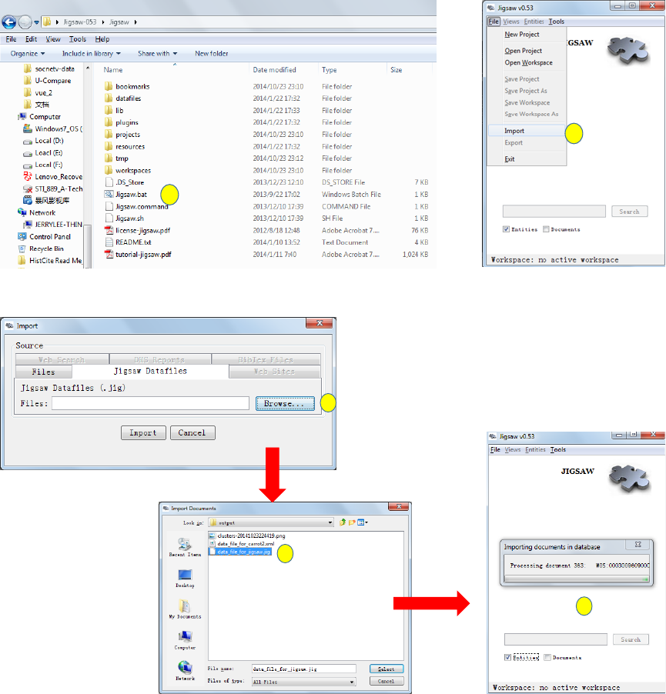
Task: Select the Jigsaw.bat batch file icon
Action: click(x=109, y=195)
